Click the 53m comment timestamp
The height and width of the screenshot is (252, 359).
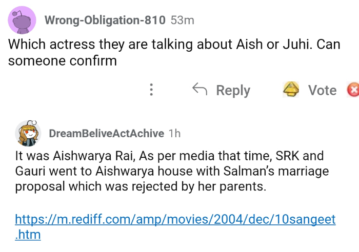tap(182, 20)
